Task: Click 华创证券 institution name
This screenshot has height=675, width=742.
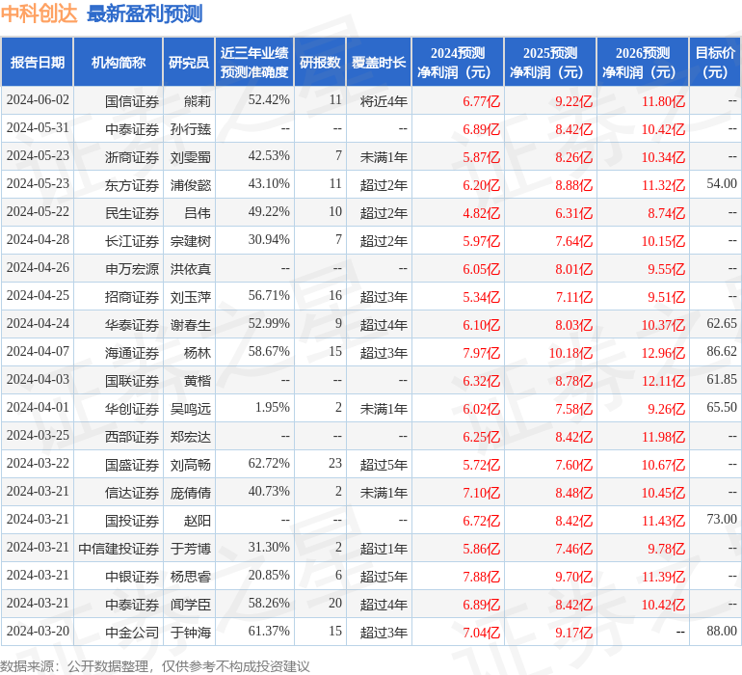Action: [132, 409]
